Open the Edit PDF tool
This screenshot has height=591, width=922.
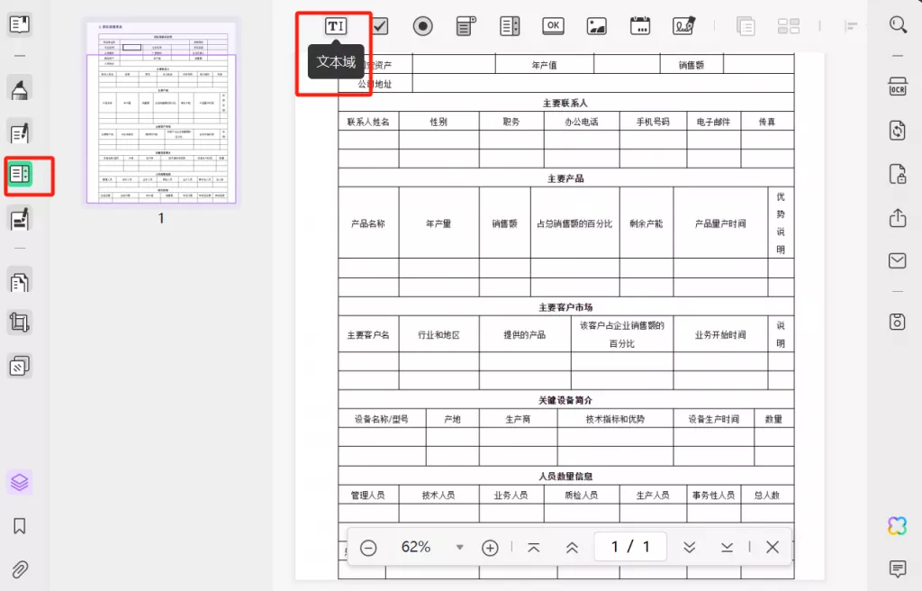click(x=20, y=132)
